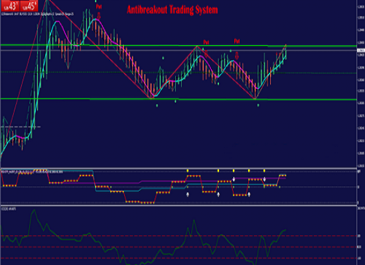Select the red down arrow below the topmost Put label
The image size is (365, 265).
pyautogui.click(x=99, y=16)
